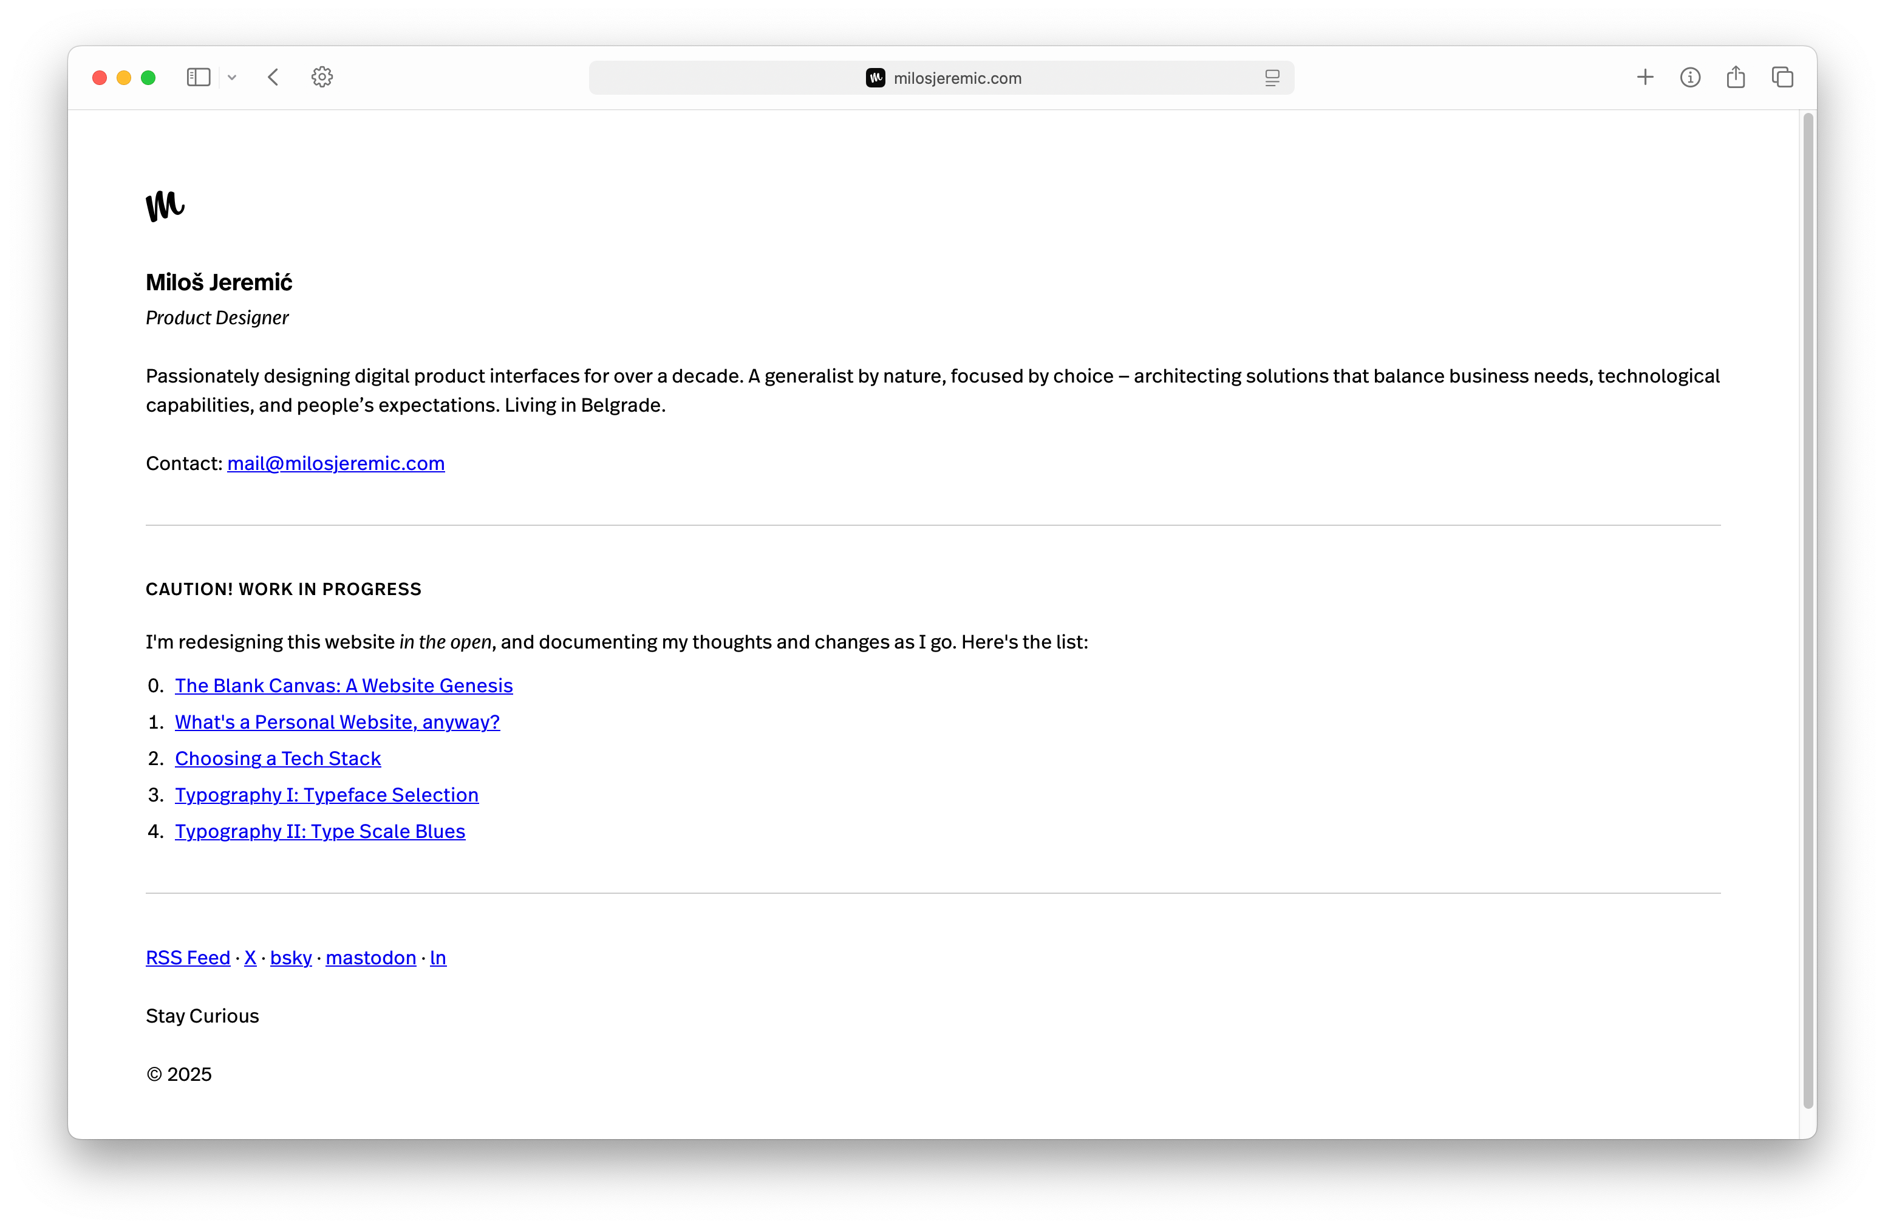Open the RSS Feed link
The width and height of the screenshot is (1885, 1229).
(x=188, y=958)
